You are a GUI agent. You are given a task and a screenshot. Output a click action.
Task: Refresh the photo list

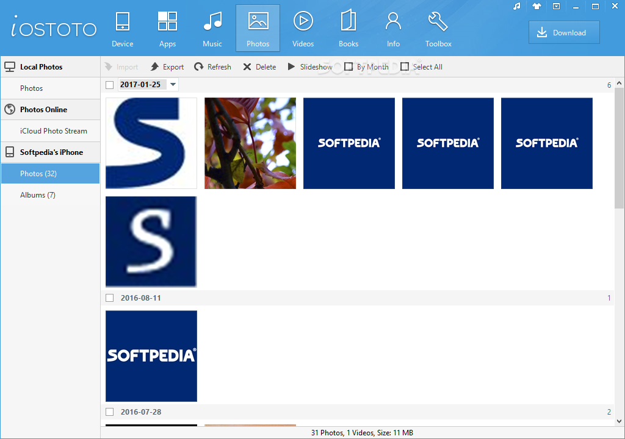(212, 67)
